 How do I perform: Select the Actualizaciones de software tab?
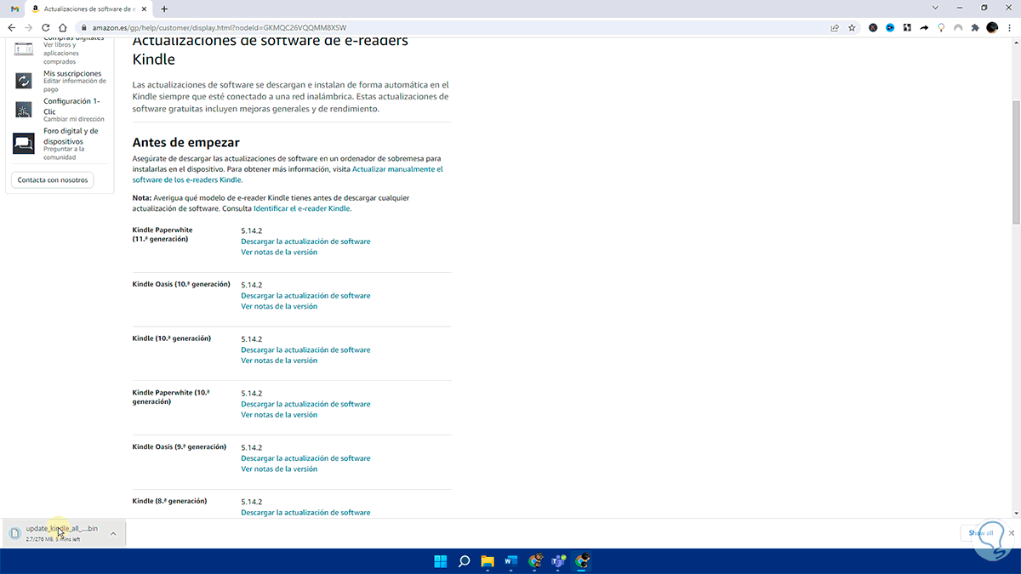tap(88, 9)
